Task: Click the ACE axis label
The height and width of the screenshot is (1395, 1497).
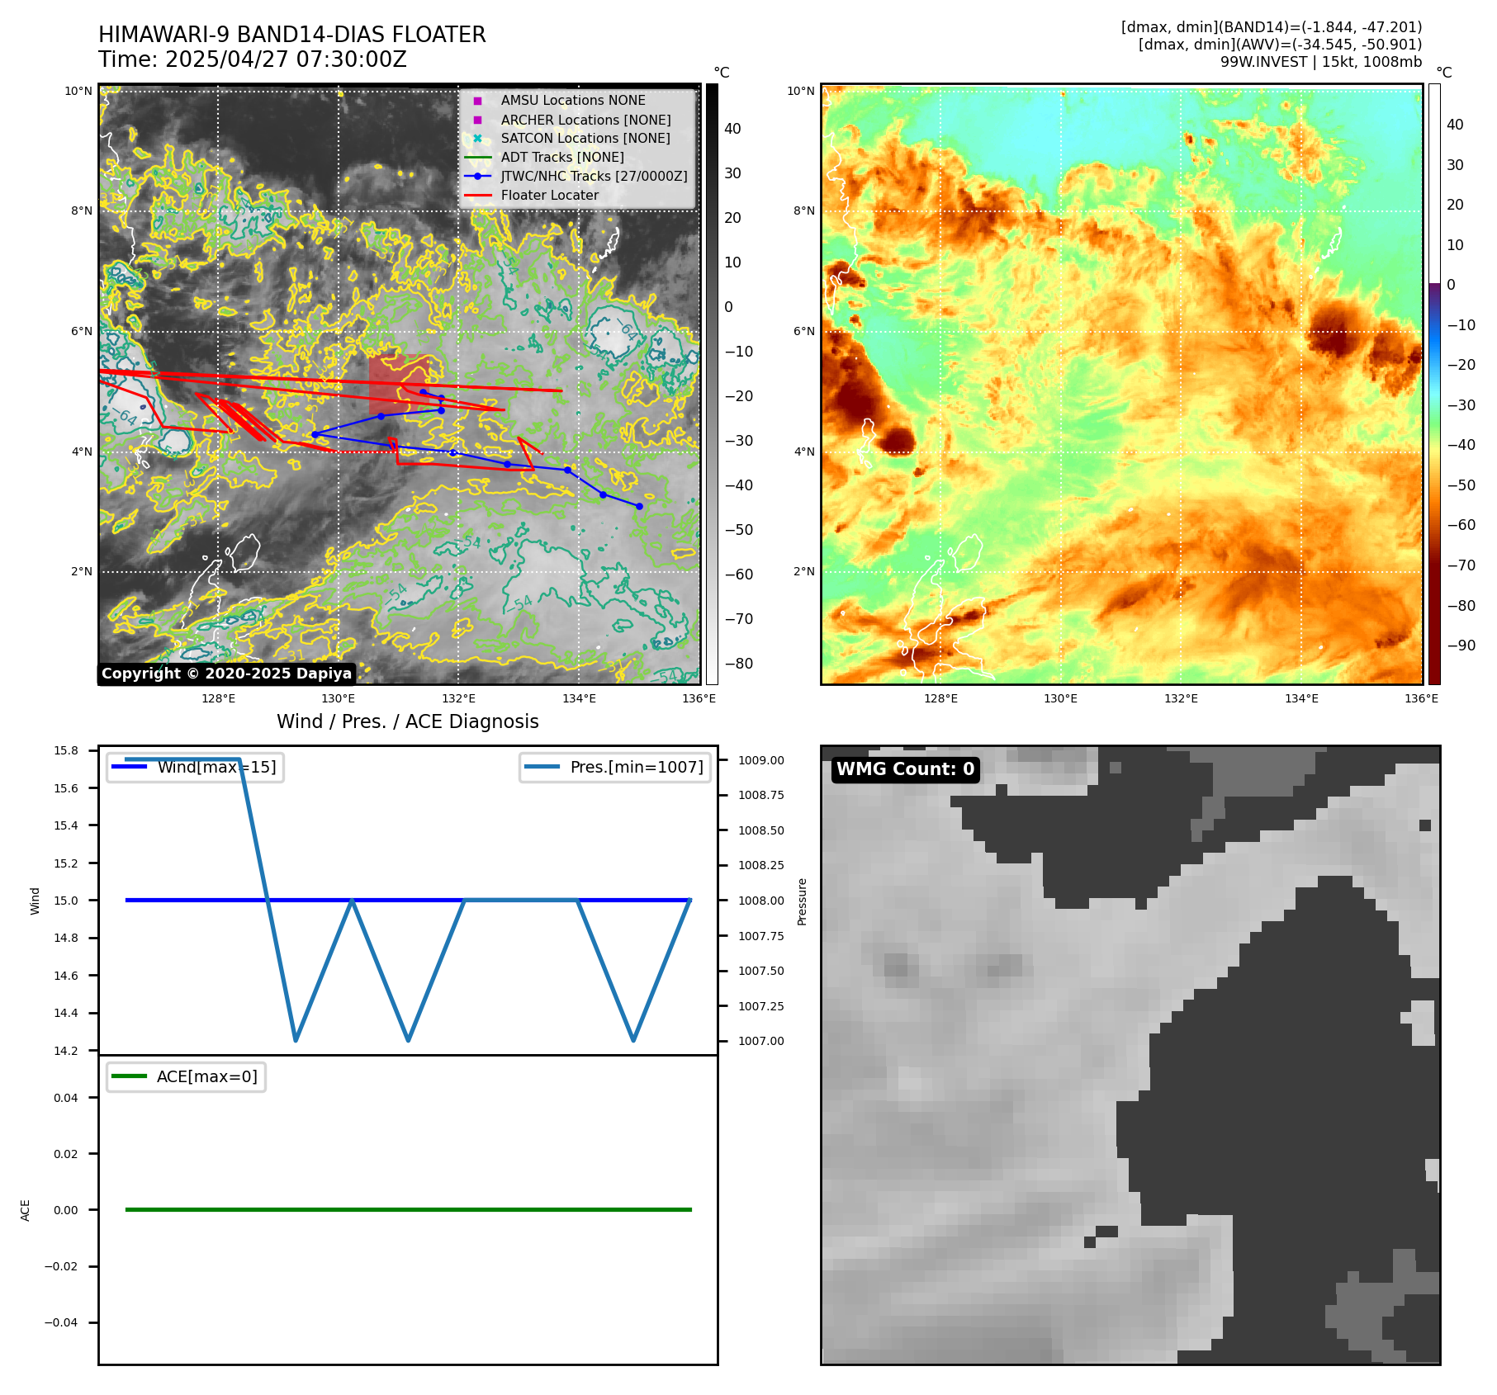Action: tap(26, 1210)
